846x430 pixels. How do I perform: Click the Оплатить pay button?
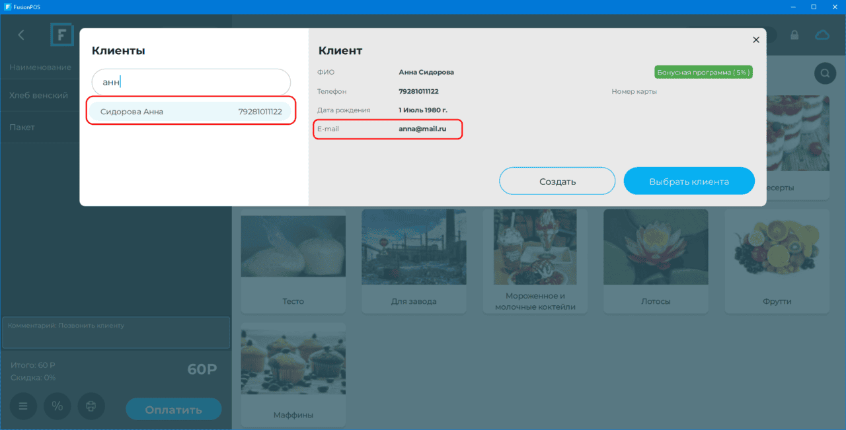click(x=174, y=410)
